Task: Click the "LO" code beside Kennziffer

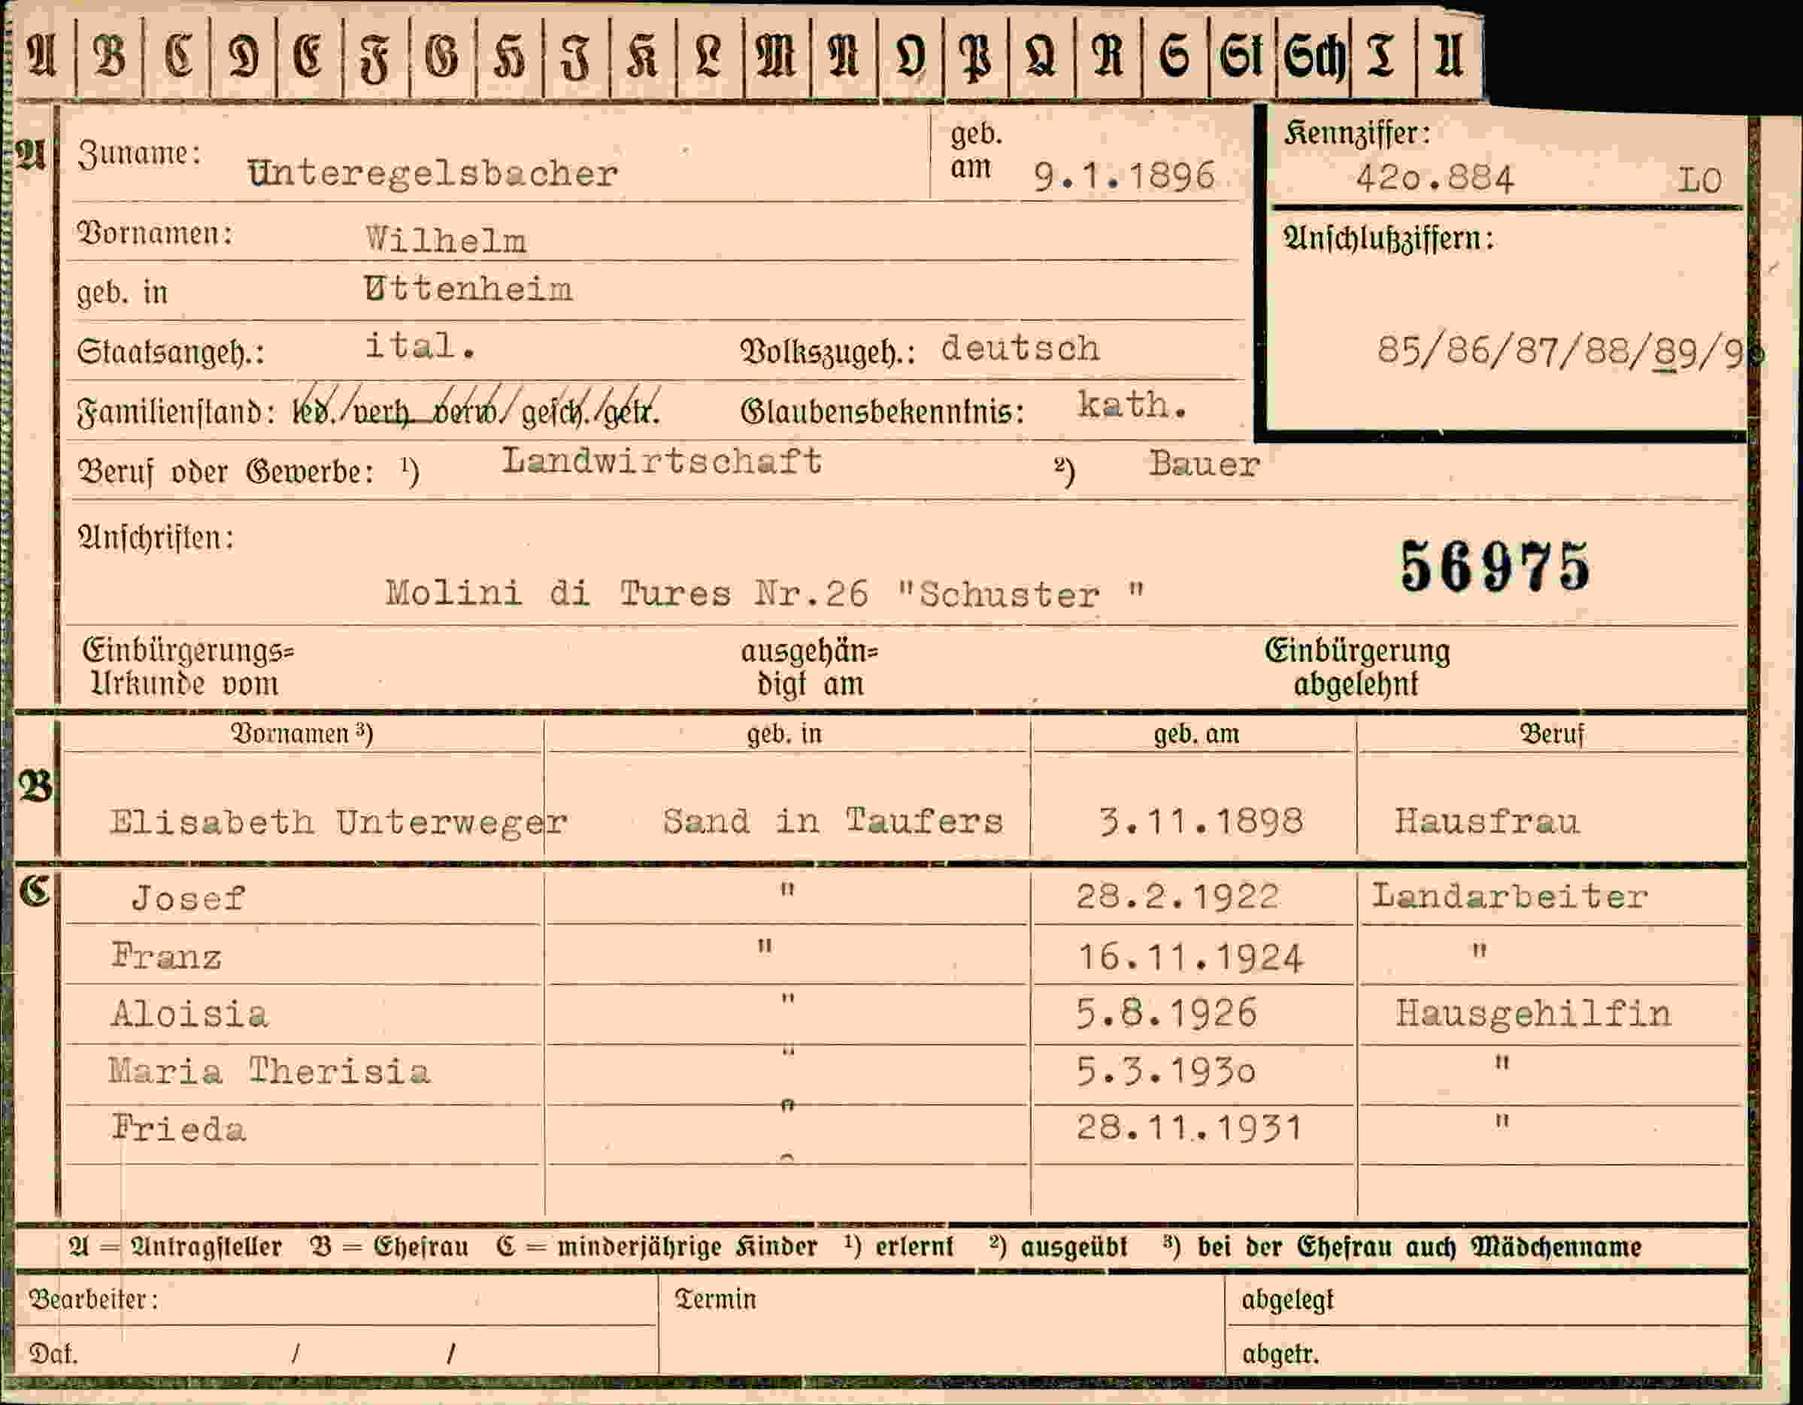Action: pyautogui.click(x=1699, y=180)
